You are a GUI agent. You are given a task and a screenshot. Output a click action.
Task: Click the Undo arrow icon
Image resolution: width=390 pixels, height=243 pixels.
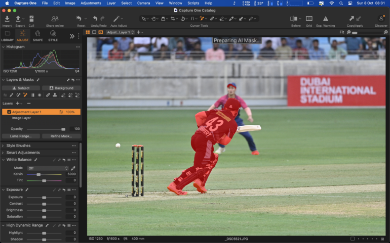(x=95, y=19)
